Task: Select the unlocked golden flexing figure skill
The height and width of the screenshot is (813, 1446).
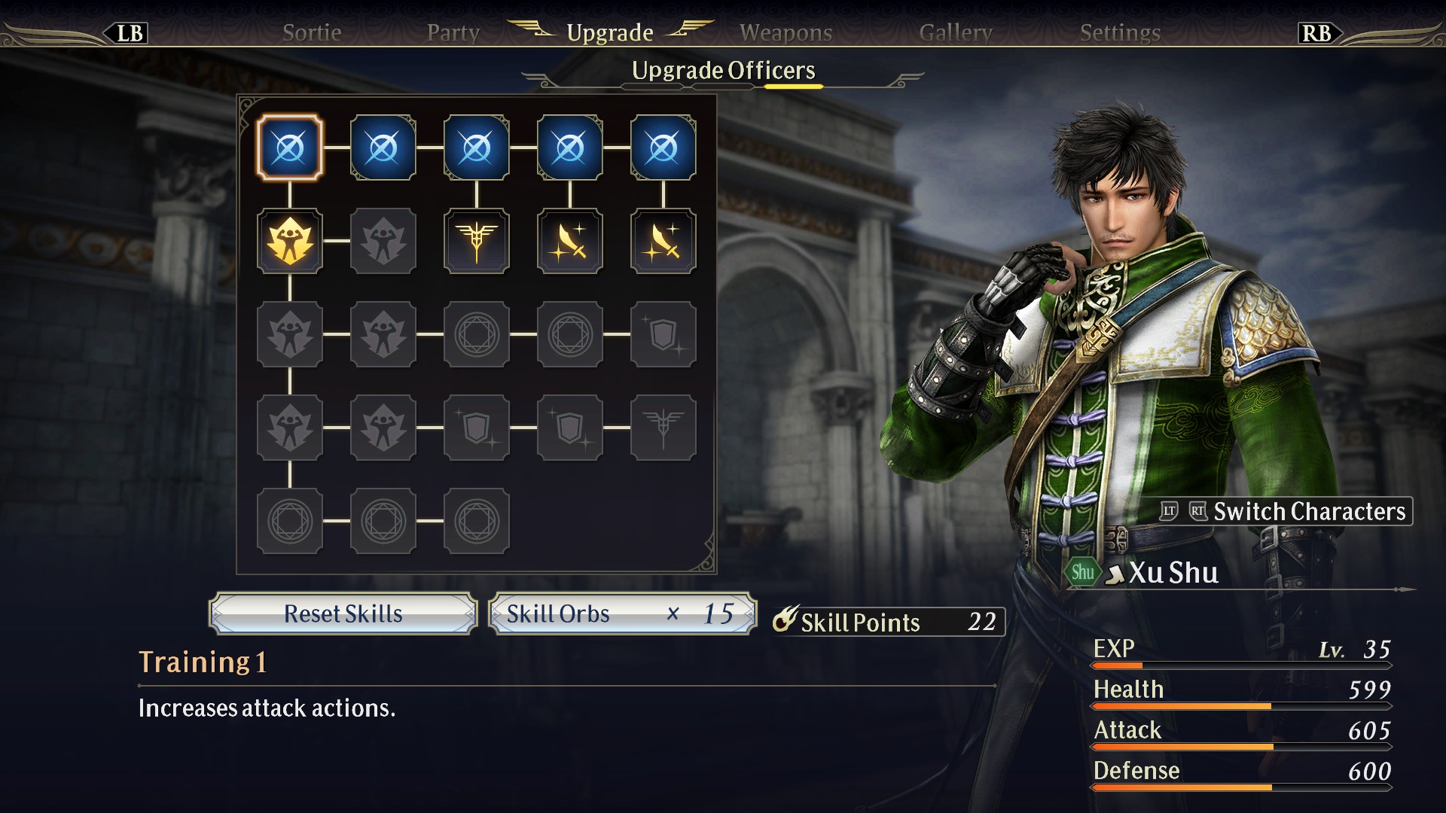Action: click(x=290, y=241)
